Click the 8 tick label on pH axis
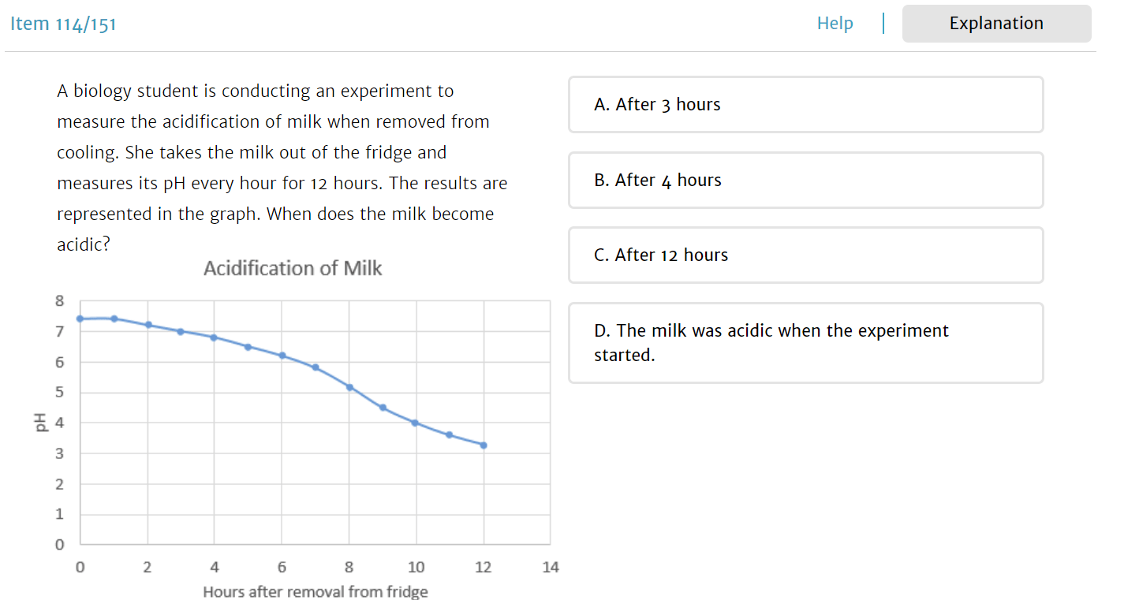 coord(59,301)
